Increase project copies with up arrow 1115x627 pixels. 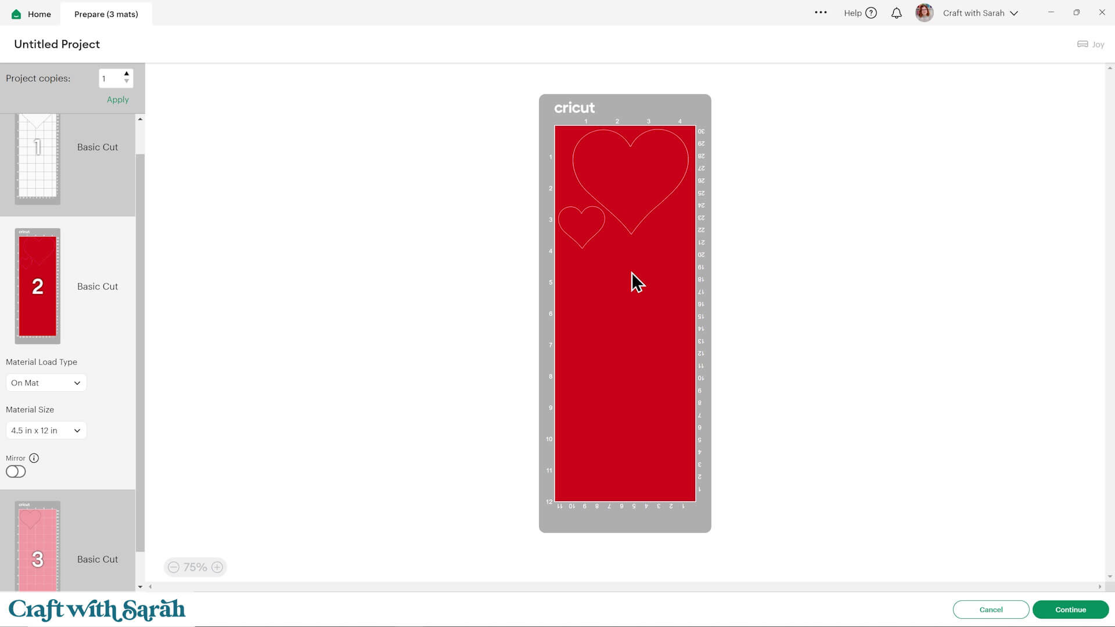[x=127, y=74]
